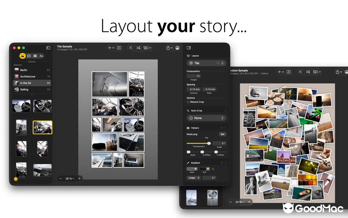Toggle the right inspector panel

[x=189, y=48]
